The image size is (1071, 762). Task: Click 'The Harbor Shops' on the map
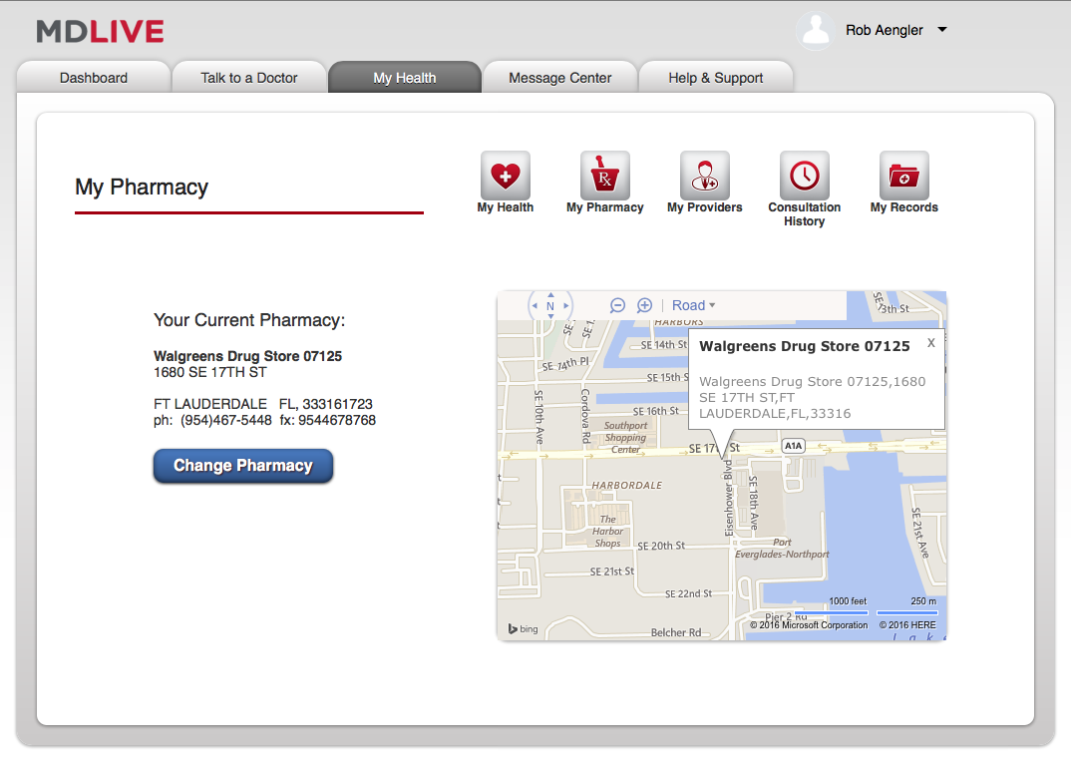tap(608, 531)
